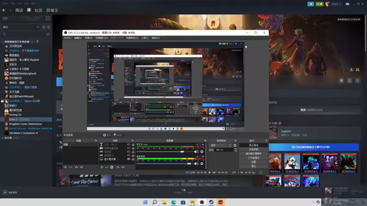Remove scene with minus icon in OBS scenes panel

pos(70,167)
